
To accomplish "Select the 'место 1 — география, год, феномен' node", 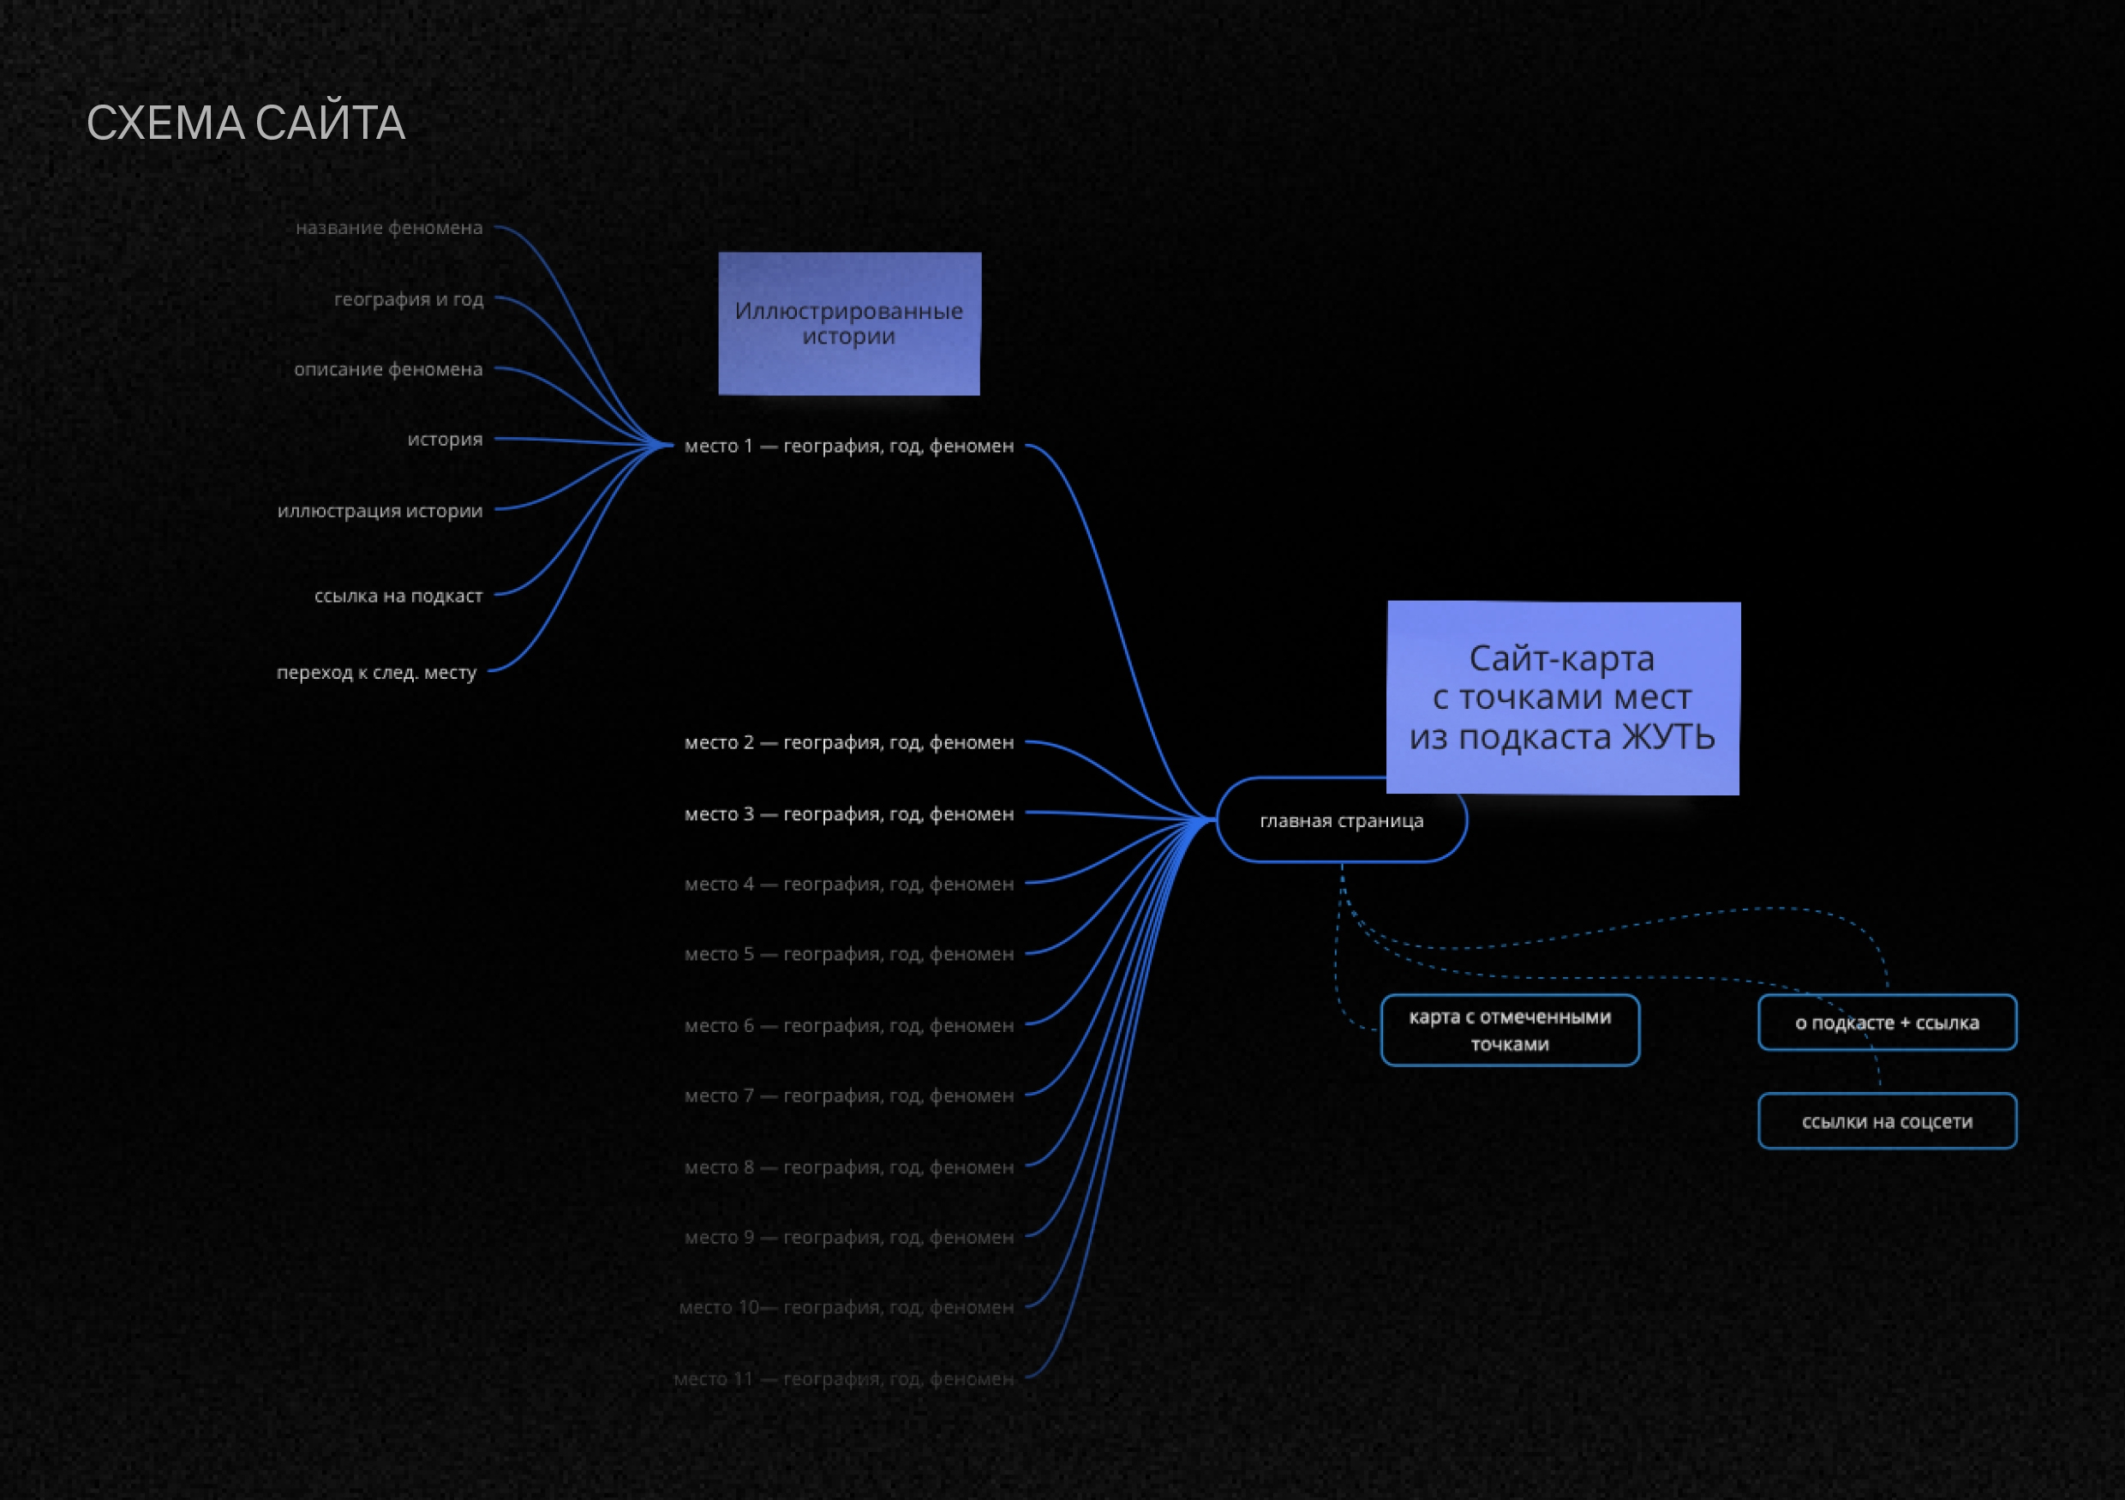I will [848, 447].
